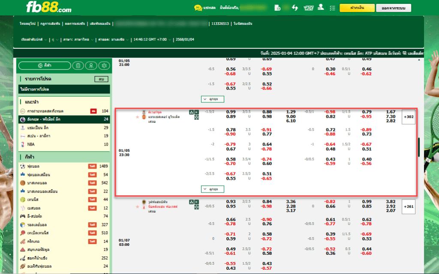Open the odds market มาเลเซีย dropdown
Image resolution: width=439 pixels, height=274 pixels.
[113, 40]
